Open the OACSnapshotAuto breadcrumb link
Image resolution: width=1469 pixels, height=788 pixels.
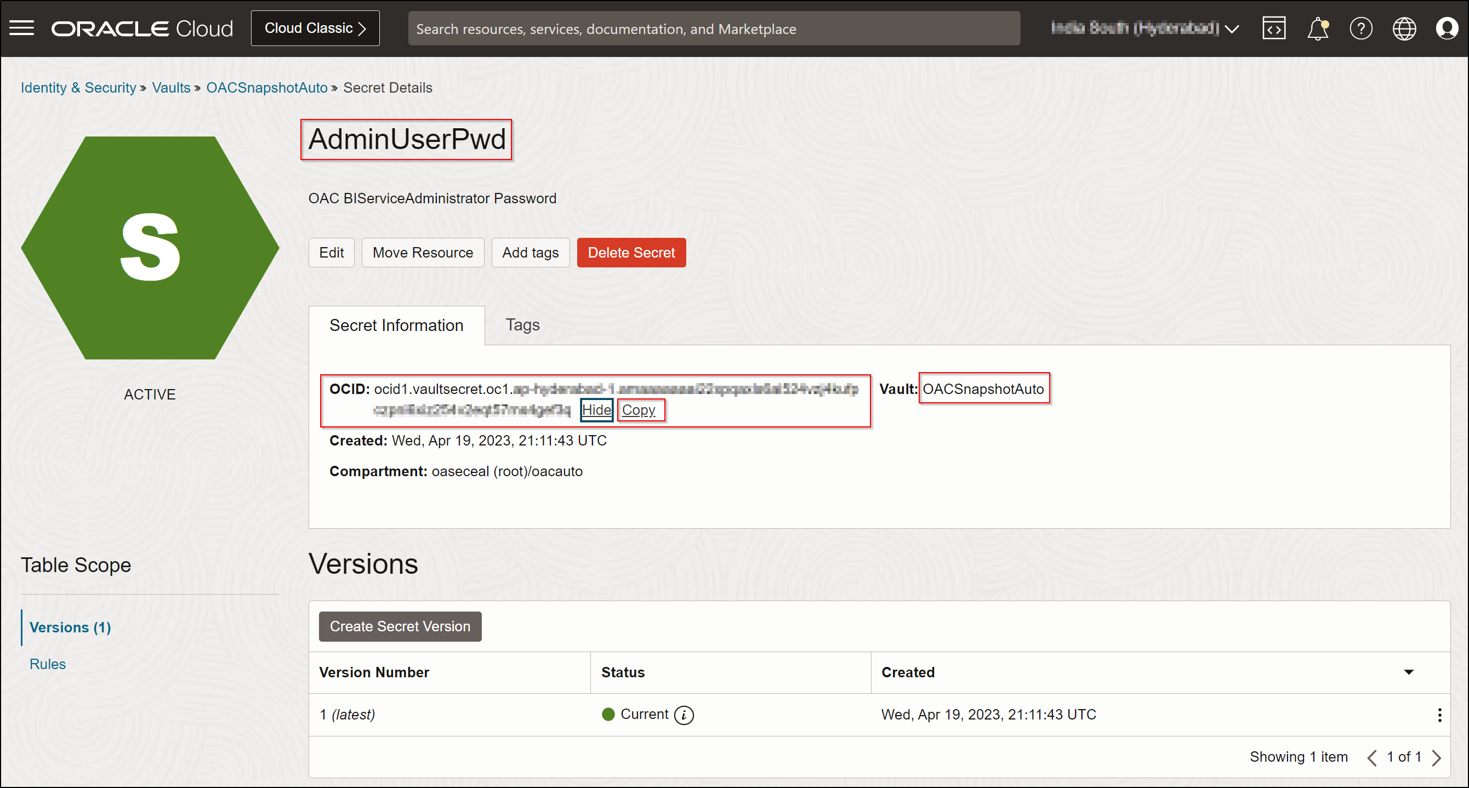coord(266,88)
